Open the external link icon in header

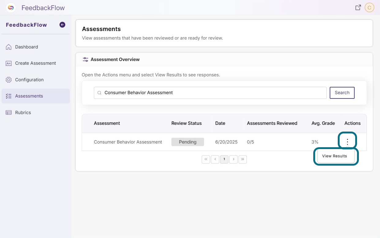pos(358,8)
